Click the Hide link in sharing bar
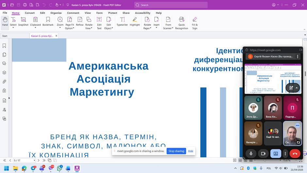 click(x=191, y=151)
